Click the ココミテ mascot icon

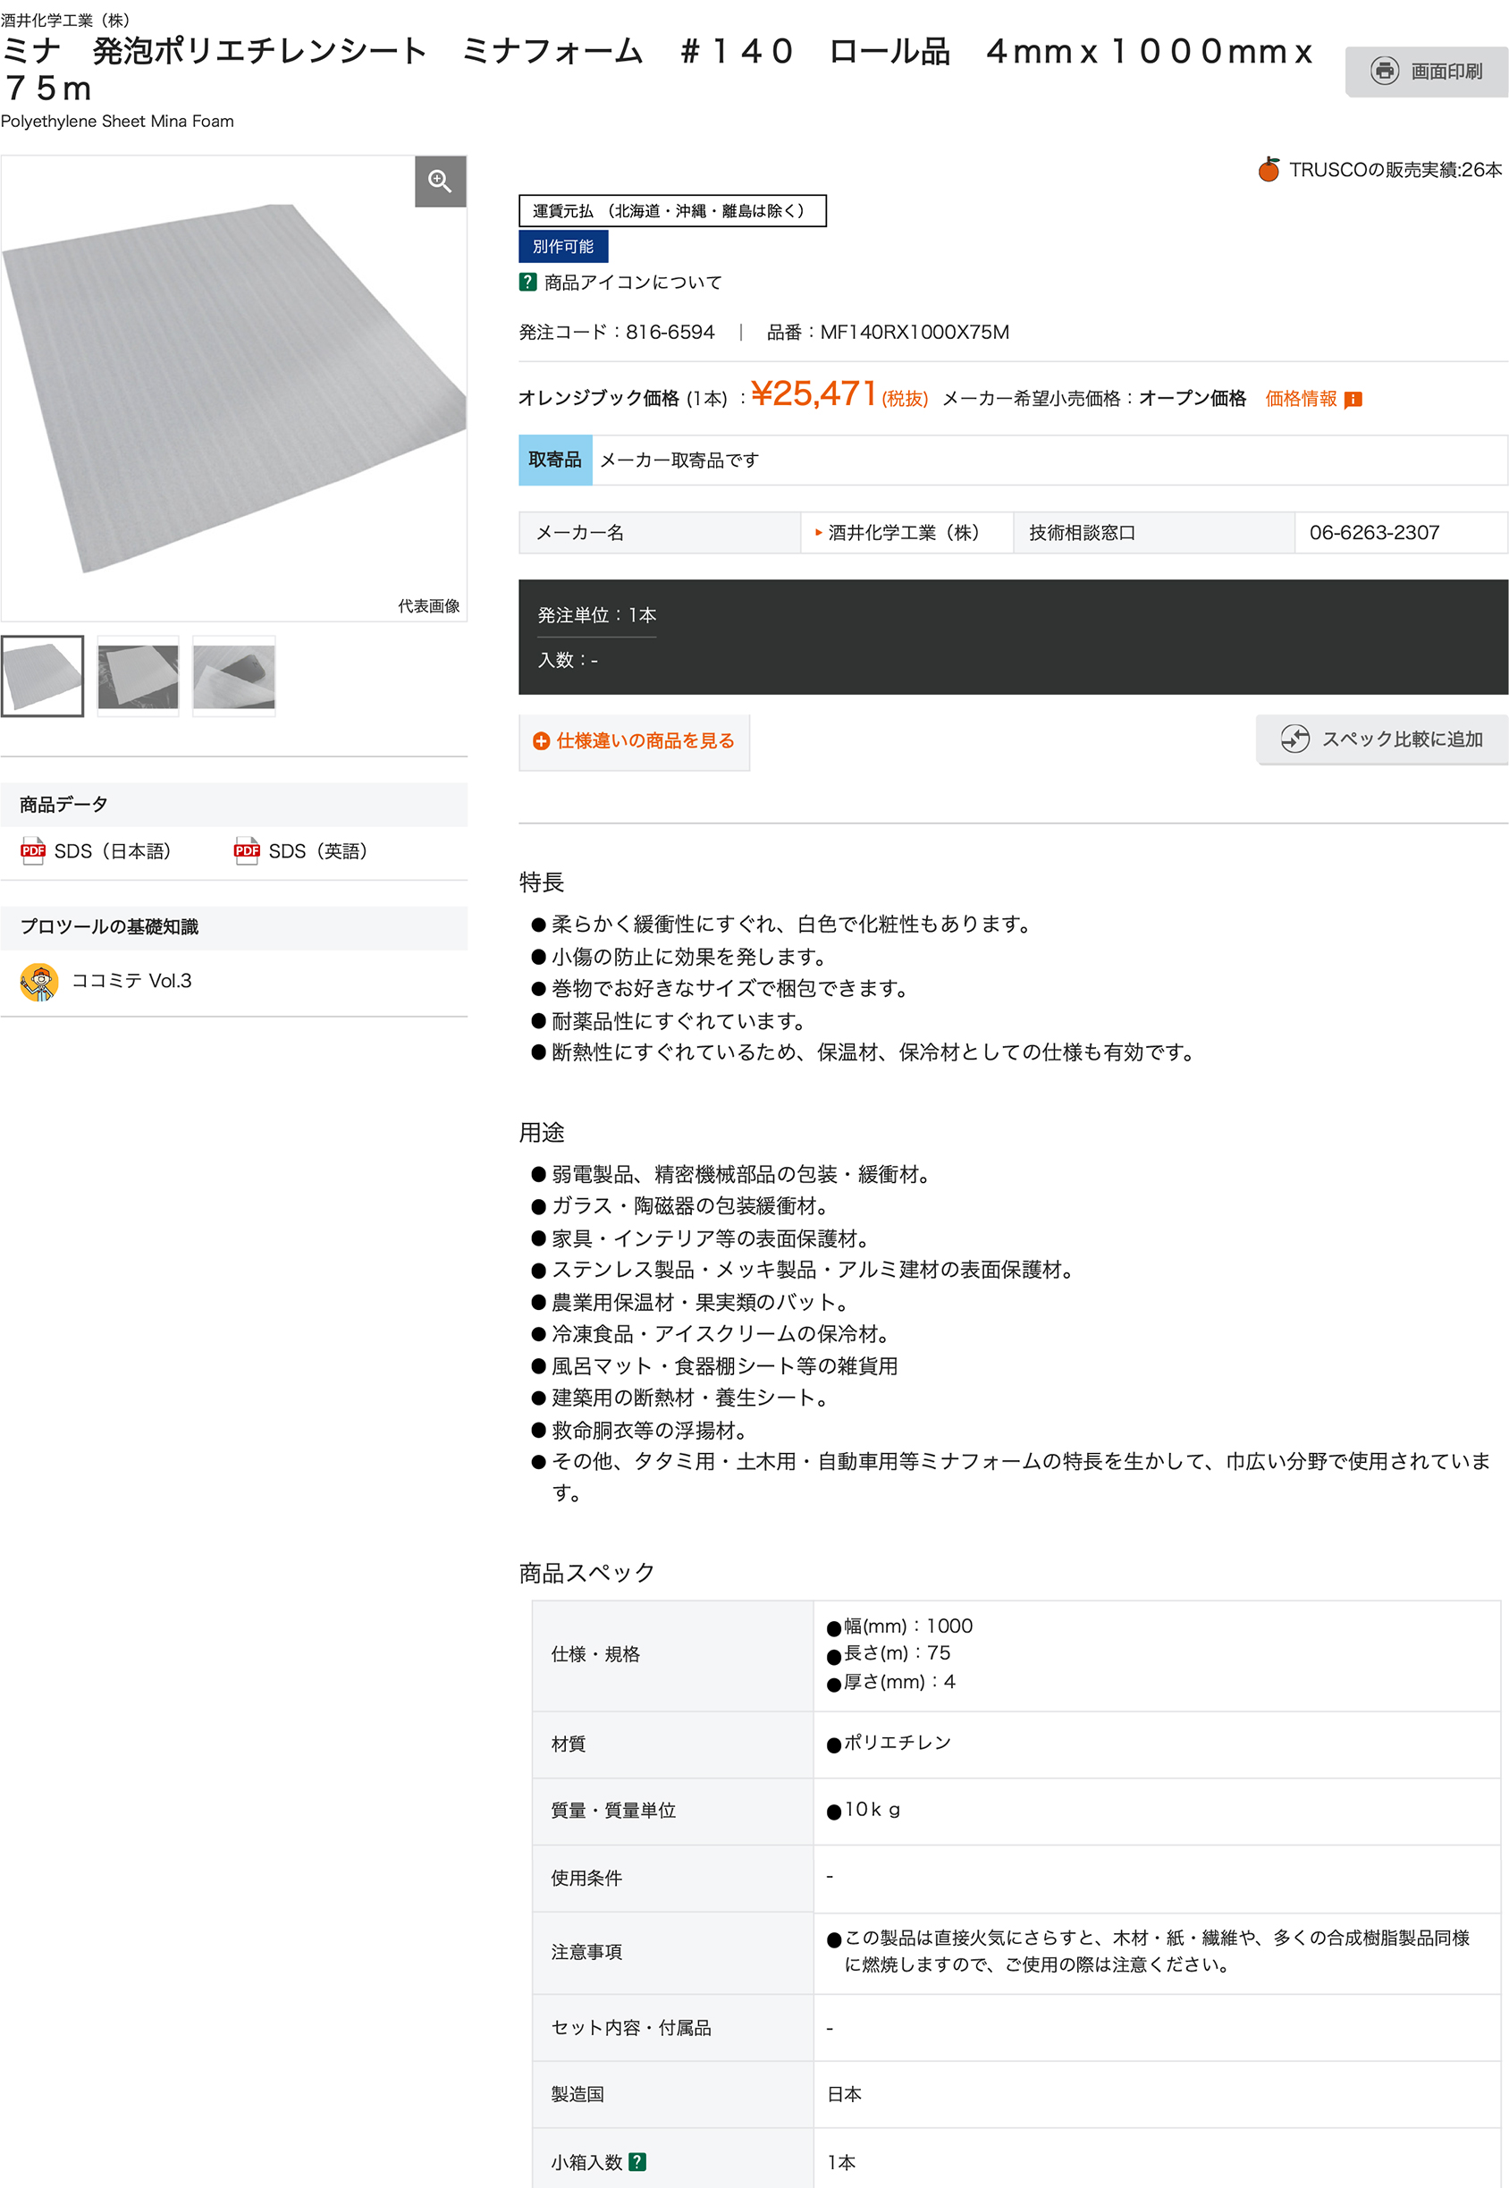click(x=38, y=982)
